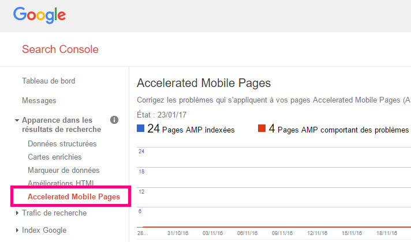Click the y-axis value 18

click(141, 172)
